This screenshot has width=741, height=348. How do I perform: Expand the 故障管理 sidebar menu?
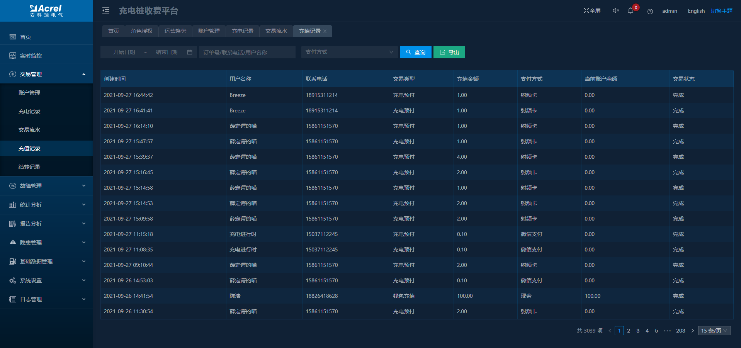[46, 186]
